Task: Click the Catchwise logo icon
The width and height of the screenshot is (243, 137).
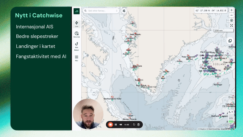Action: (77, 11)
